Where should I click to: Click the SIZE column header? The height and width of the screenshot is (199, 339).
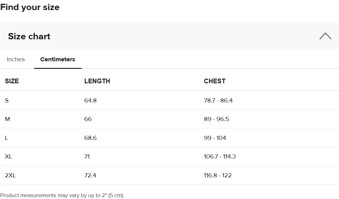(12, 81)
